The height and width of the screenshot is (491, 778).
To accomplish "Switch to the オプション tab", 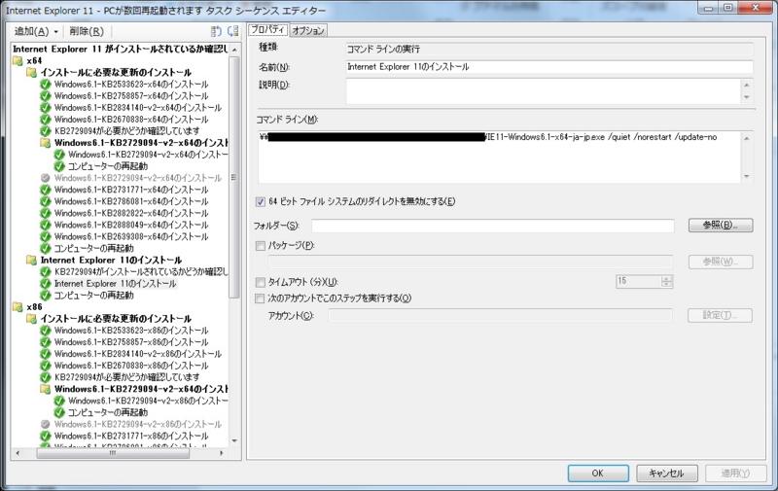I will coord(307,31).
